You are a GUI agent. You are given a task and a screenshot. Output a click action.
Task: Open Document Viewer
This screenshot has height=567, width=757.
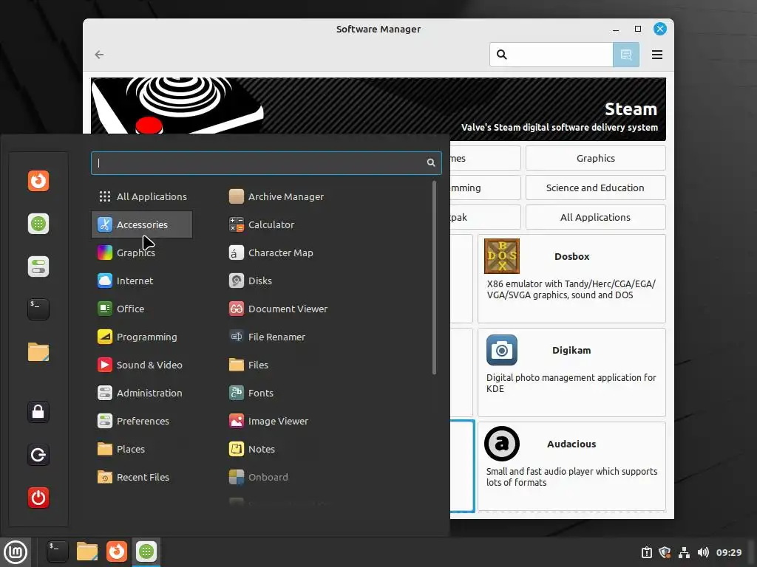point(279,309)
